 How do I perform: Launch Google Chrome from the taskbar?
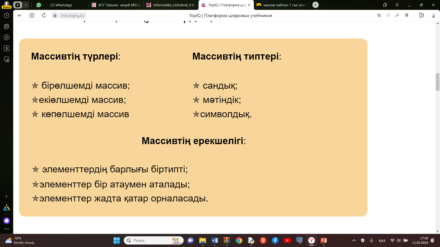click(x=239, y=240)
